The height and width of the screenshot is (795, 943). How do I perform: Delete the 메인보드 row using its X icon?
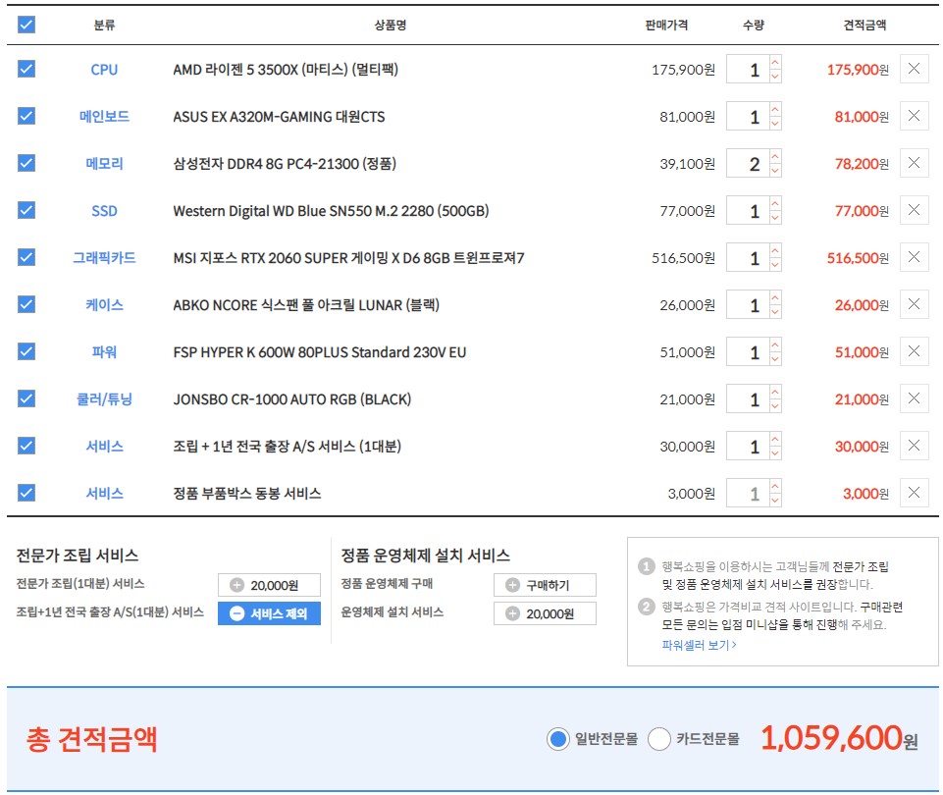914,116
